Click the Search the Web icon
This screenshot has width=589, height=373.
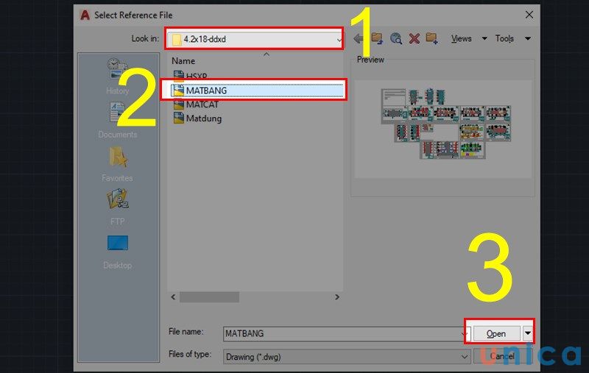(x=396, y=38)
